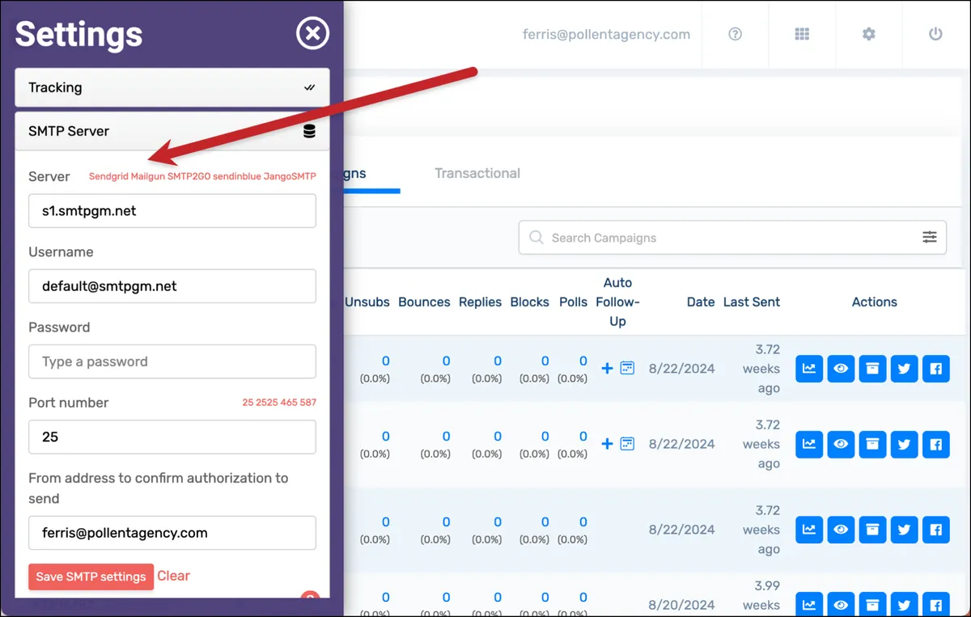Sort by the Date column header

pos(701,302)
